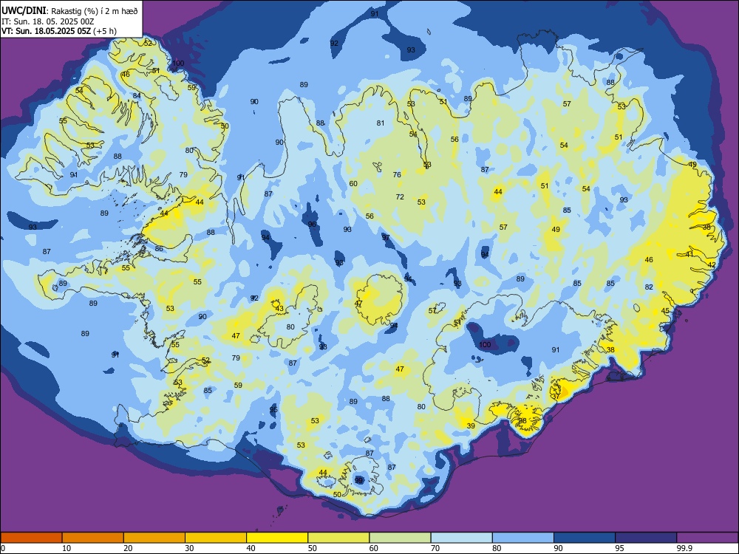Viewport: 739px width, 554px height.
Task: Click the map value '42' on the east coast
Action: coord(712,264)
